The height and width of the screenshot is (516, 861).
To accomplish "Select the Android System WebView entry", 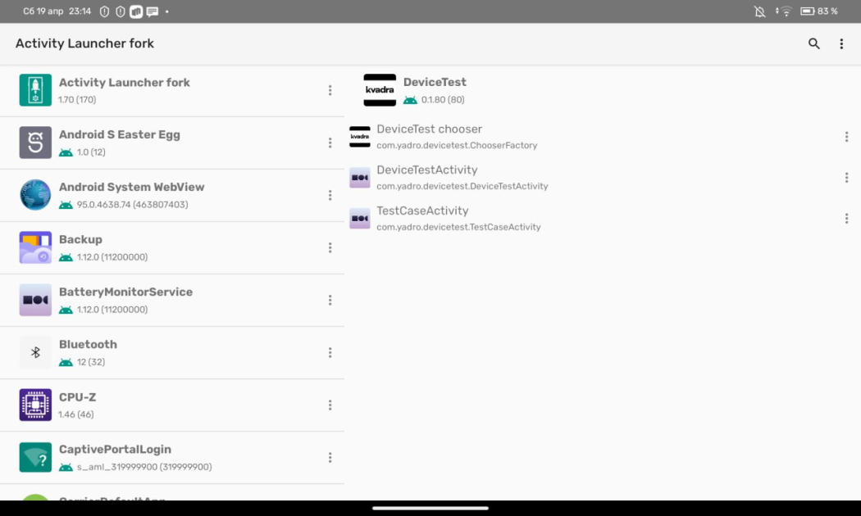I will click(172, 195).
